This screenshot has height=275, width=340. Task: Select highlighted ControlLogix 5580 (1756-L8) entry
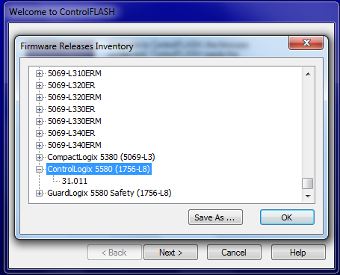(99, 169)
